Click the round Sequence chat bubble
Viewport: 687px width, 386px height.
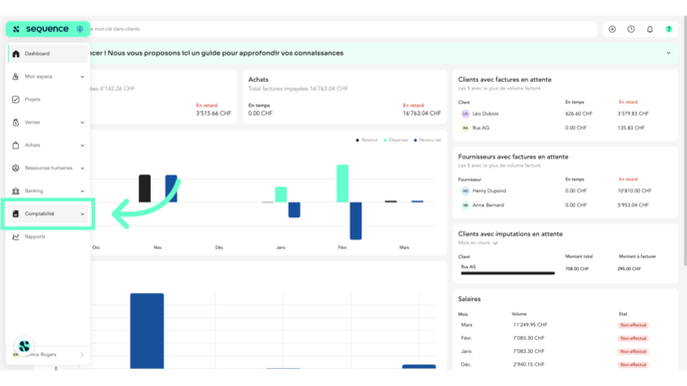[24, 346]
